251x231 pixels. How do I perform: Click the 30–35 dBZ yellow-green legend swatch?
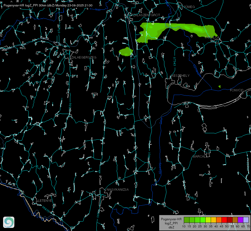tap(208, 220)
